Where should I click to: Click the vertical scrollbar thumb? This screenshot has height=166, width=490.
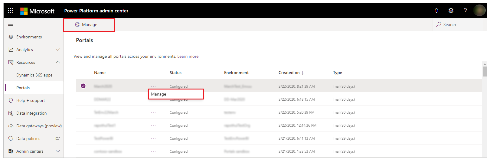(x=485, y=72)
